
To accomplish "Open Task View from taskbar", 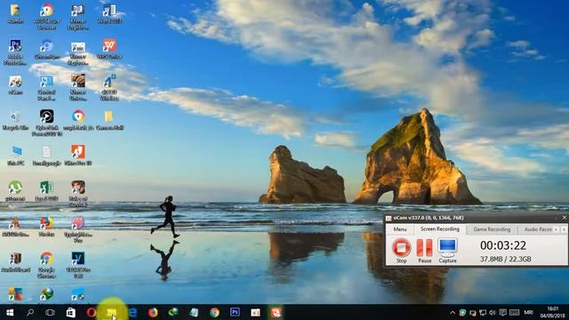I will pyautogui.click(x=50, y=312).
